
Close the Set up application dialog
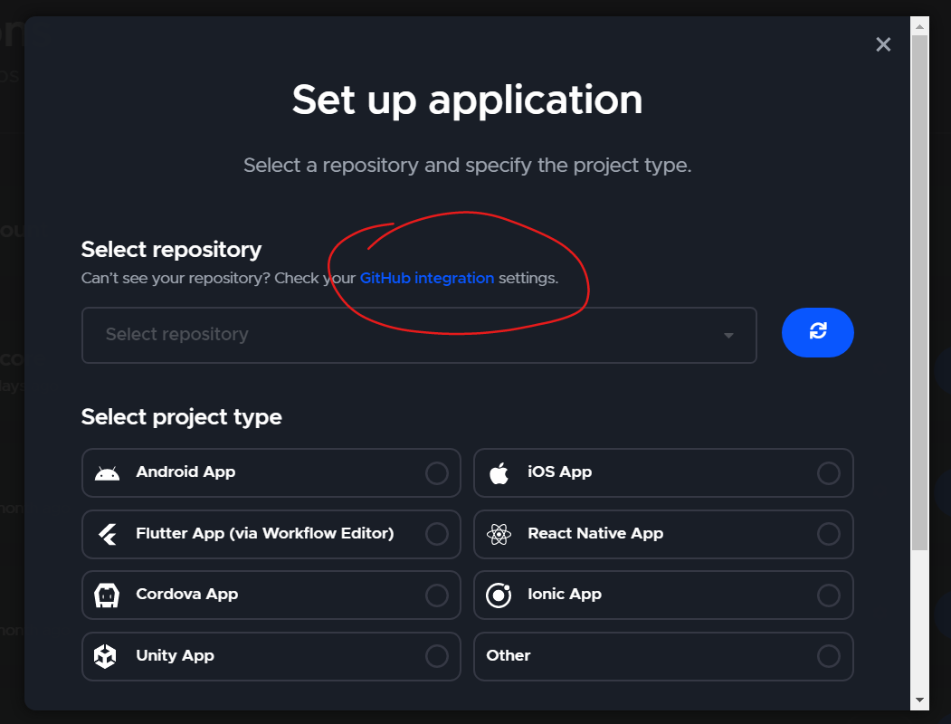(x=883, y=43)
